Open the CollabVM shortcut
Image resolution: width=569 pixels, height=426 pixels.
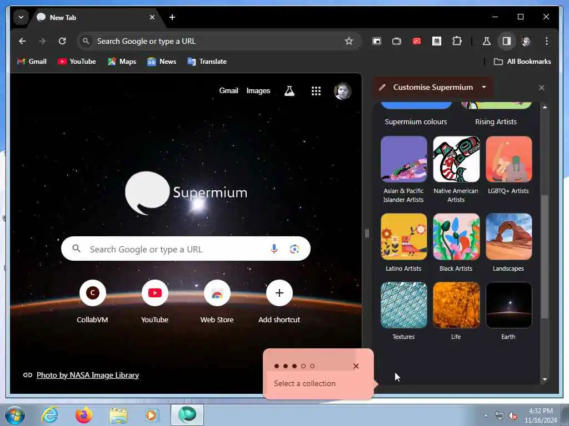coord(93,301)
